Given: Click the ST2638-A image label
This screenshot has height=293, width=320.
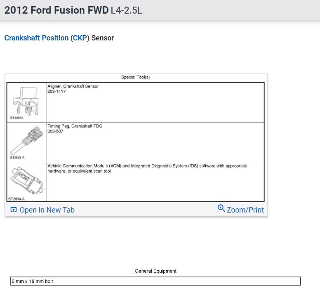Looking at the screenshot, I should tap(16, 158).
